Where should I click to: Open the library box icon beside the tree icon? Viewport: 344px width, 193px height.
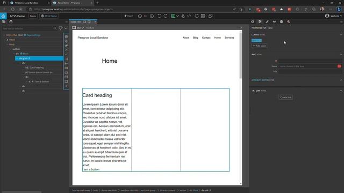coord(11,21)
